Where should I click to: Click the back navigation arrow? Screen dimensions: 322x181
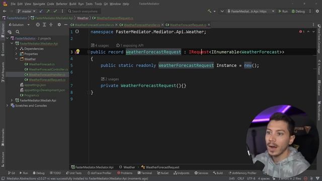coord(5,11)
